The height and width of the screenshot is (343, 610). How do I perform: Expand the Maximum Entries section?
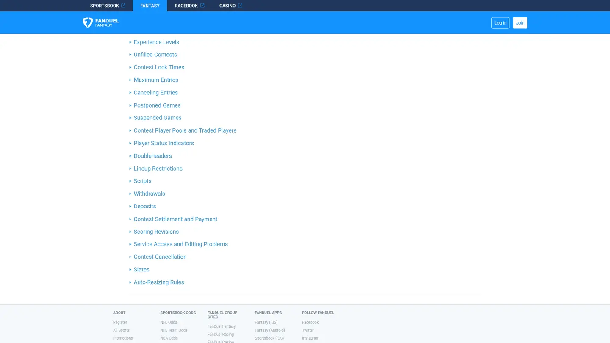(156, 80)
